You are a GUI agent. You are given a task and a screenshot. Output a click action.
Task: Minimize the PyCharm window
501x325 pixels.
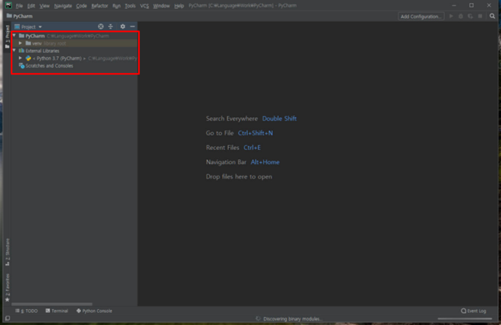point(454,5)
